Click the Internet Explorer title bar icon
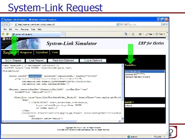This screenshot has height=139, width=185. (x=2, y=19)
